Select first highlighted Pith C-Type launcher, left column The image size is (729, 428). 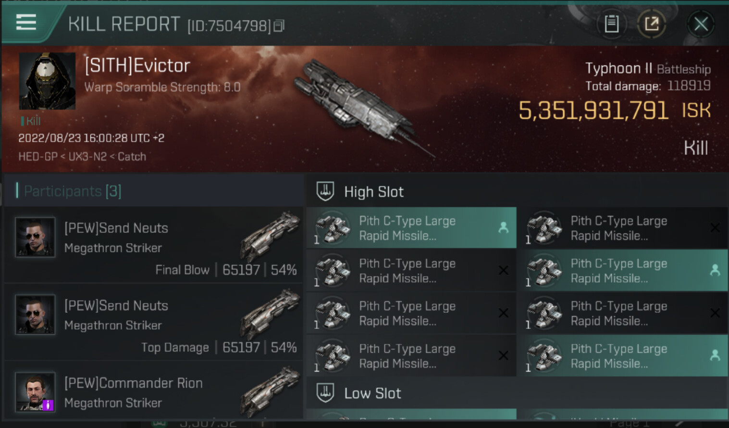coord(411,228)
